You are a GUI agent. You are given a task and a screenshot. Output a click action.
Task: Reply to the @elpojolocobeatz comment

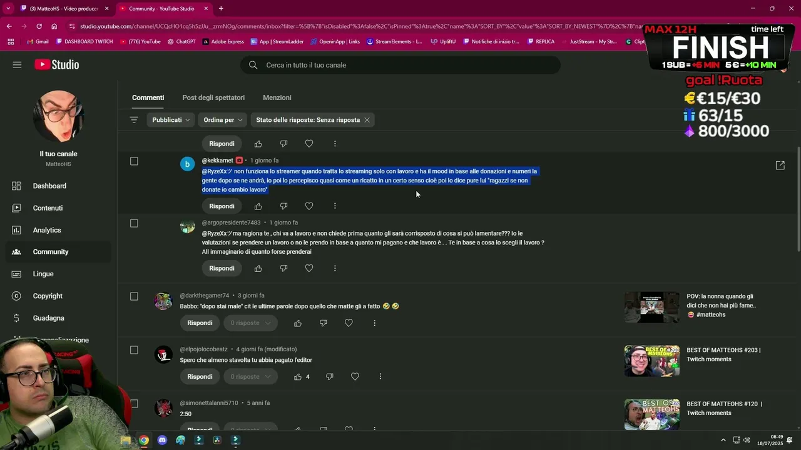pos(200,377)
